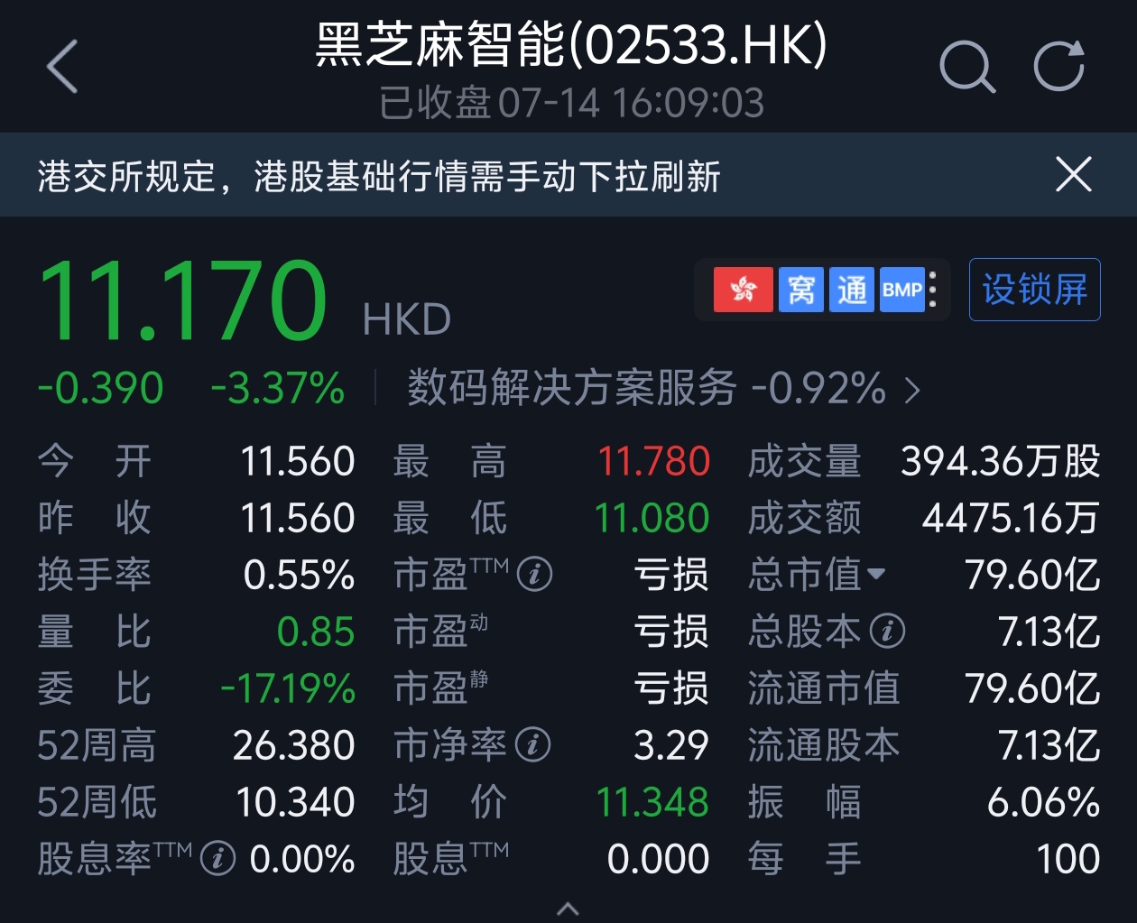Tap the 每手 value 100
Viewport: 1137px width, 923px height.
pos(1068,859)
